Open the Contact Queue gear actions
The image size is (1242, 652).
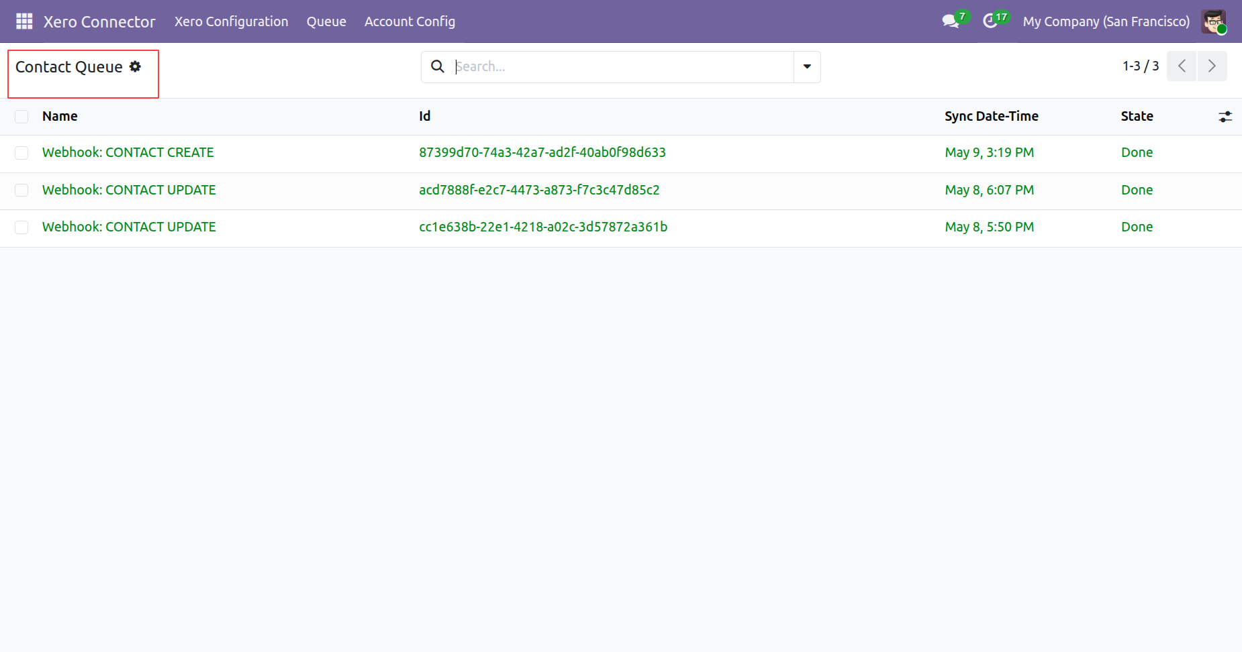pyautogui.click(x=135, y=66)
